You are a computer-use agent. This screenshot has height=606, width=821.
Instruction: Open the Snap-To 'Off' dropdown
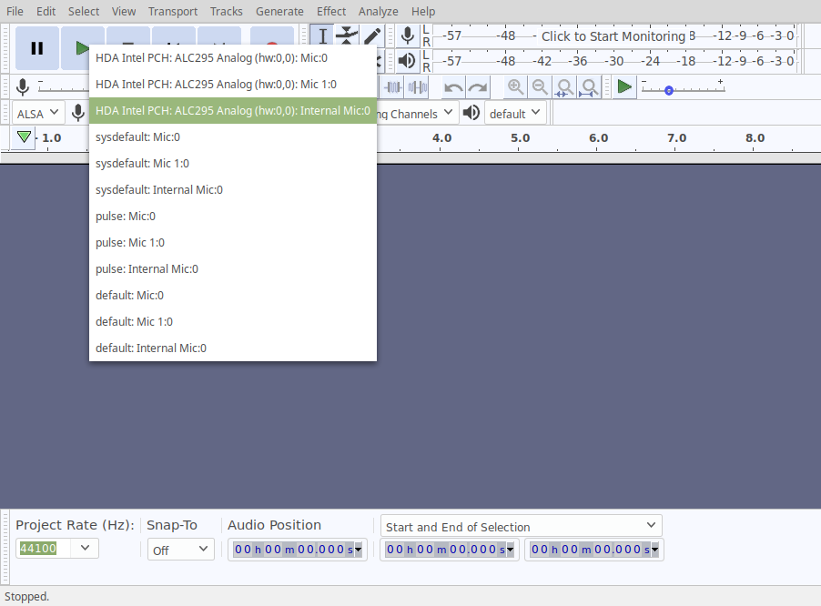point(180,550)
